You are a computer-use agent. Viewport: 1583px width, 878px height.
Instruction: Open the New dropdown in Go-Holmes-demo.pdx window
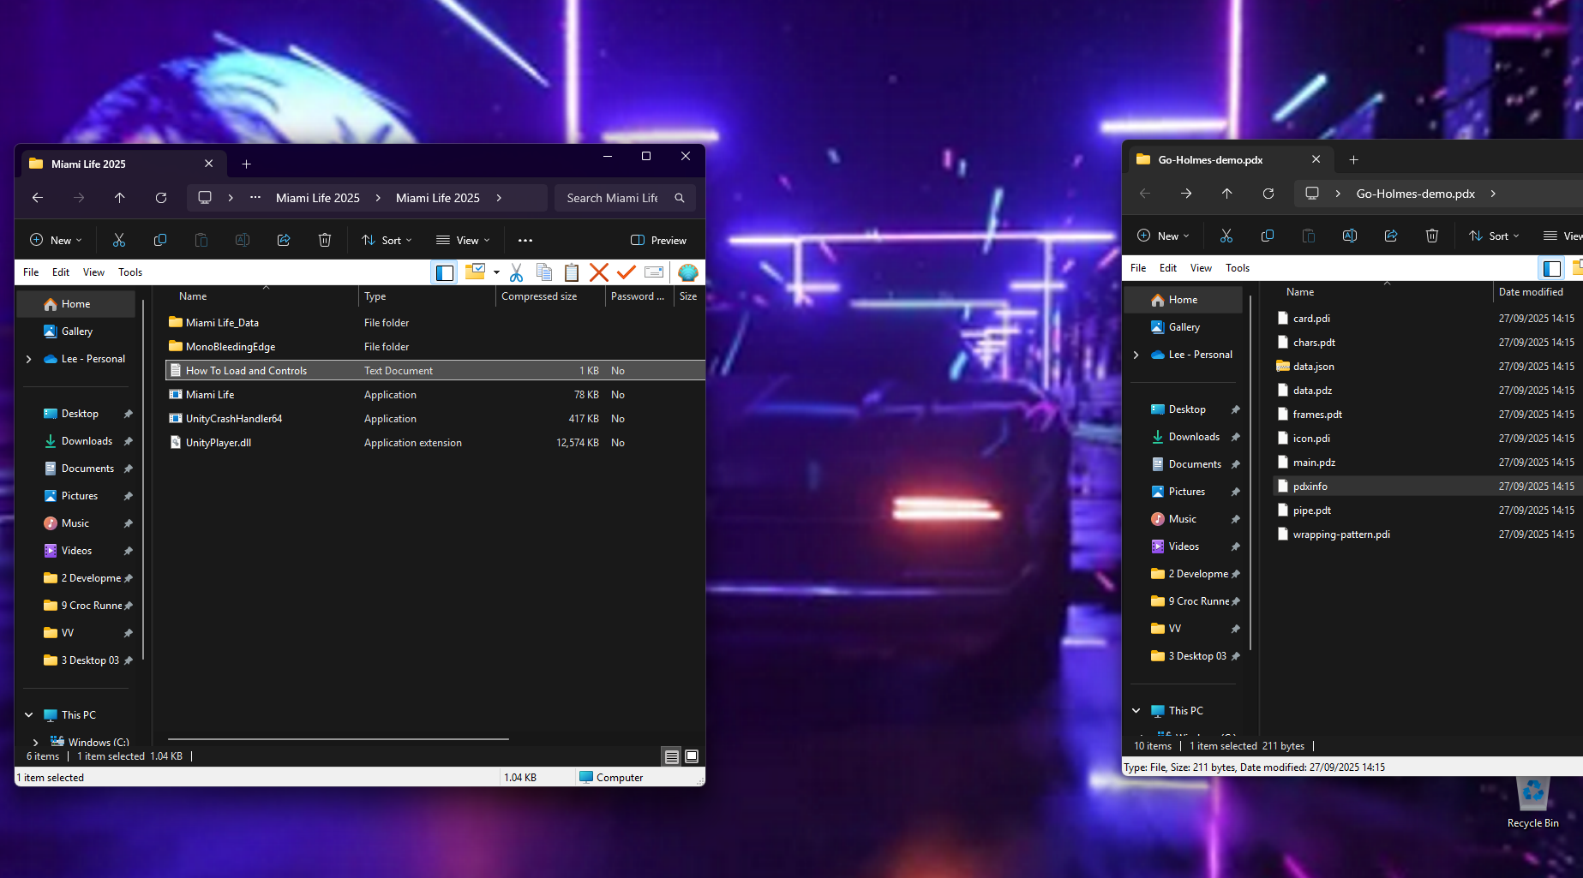coord(1164,236)
